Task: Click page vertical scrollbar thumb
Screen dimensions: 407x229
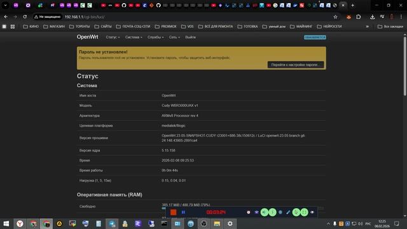Action: 404,66
